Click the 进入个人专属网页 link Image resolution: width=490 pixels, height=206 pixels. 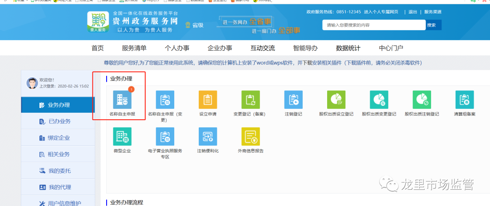point(381,12)
